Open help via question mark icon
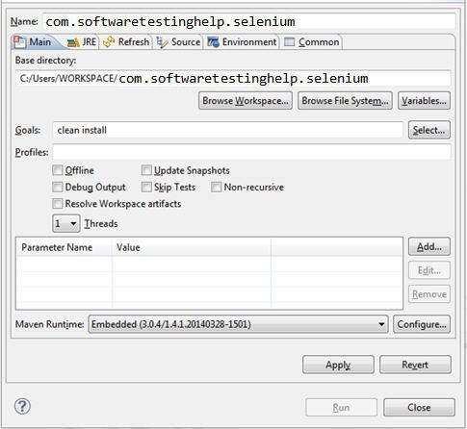 pos(22,407)
